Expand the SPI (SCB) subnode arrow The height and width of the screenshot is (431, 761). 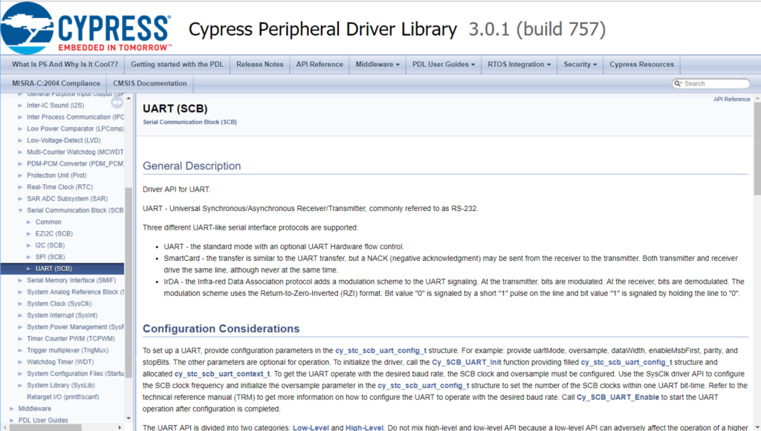coord(29,257)
